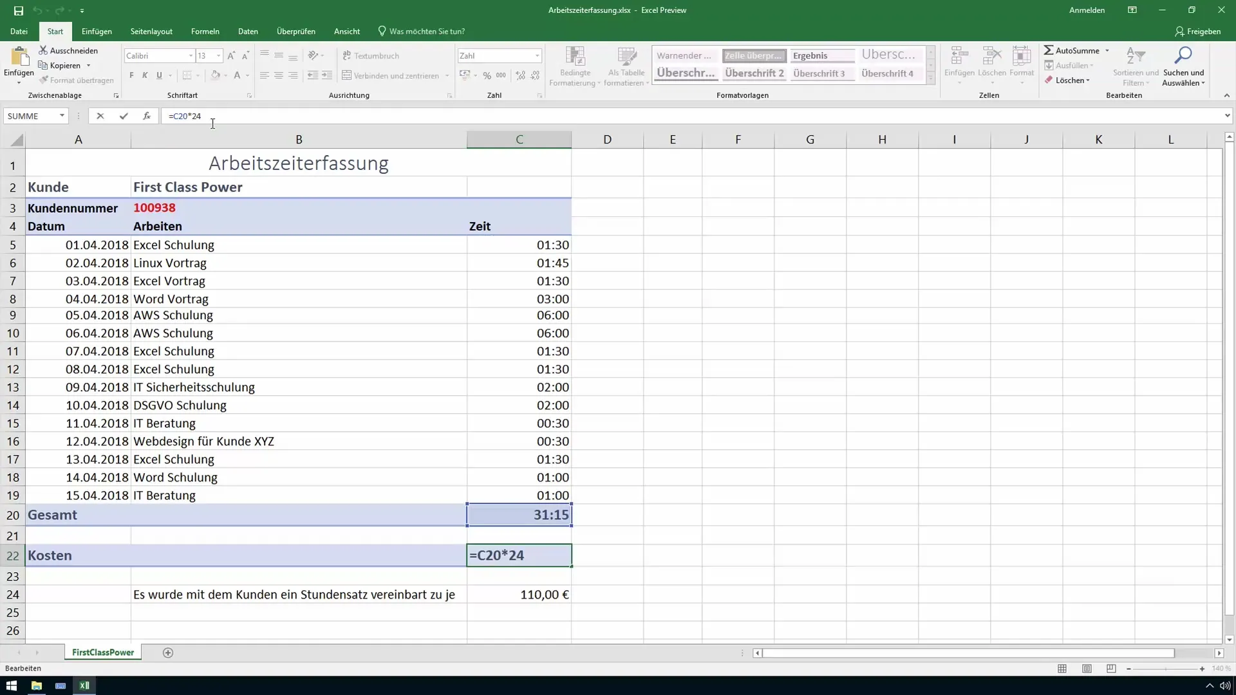The height and width of the screenshot is (695, 1236).
Task: Remove decimal place icon
Action: (535, 75)
